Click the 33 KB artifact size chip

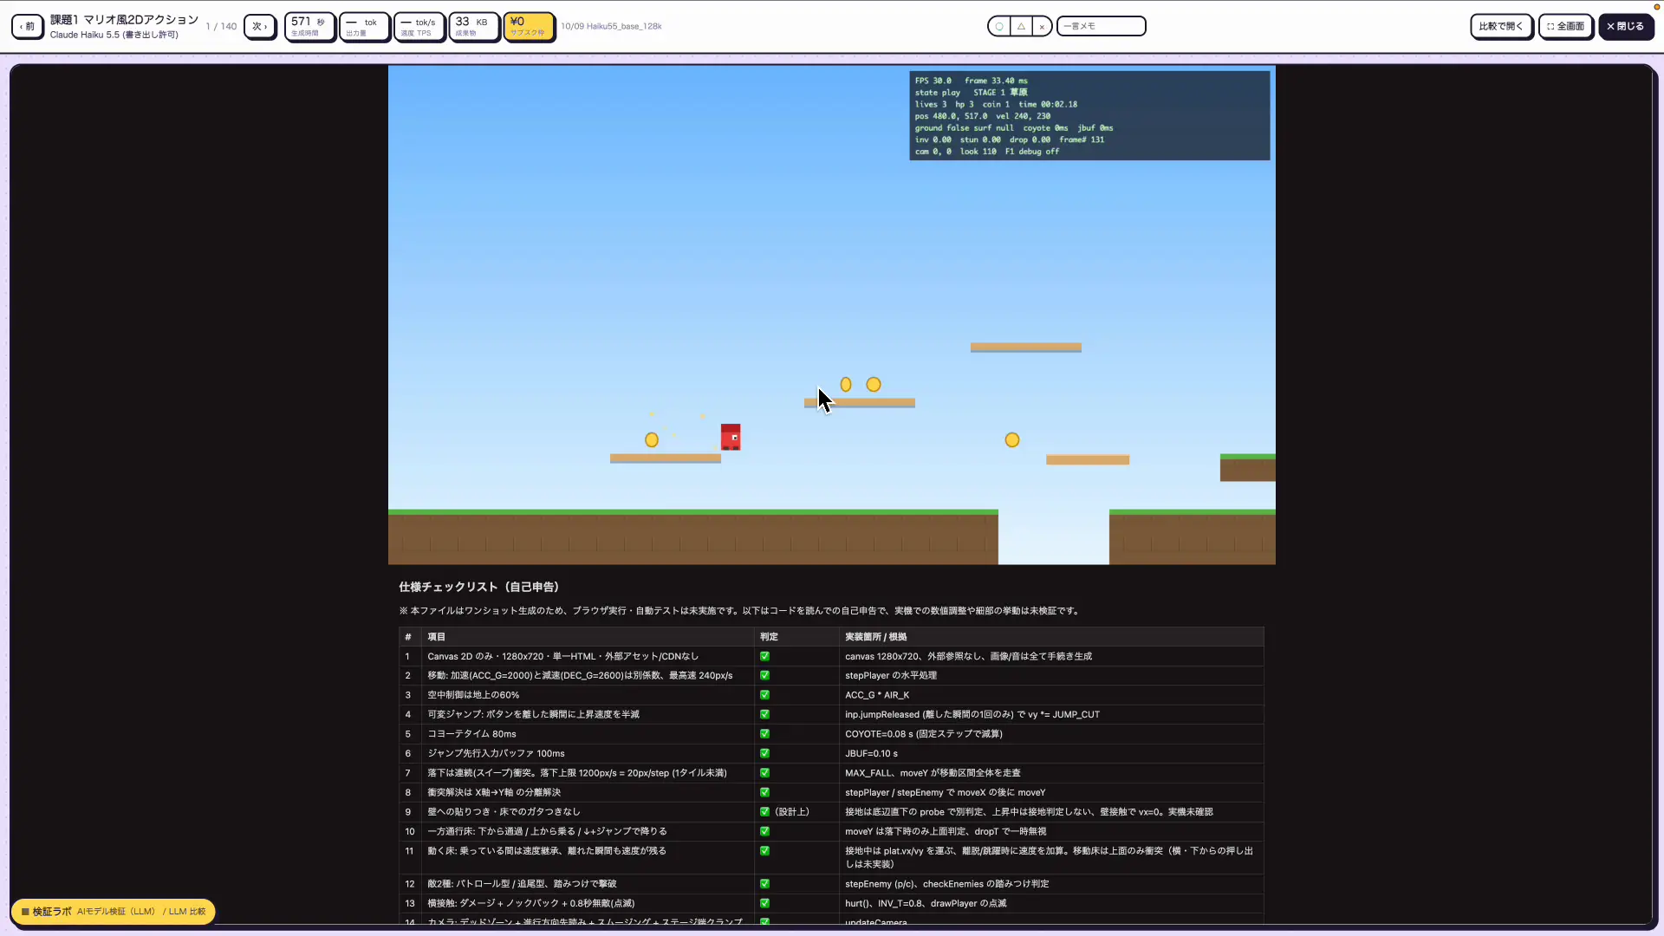[474, 26]
